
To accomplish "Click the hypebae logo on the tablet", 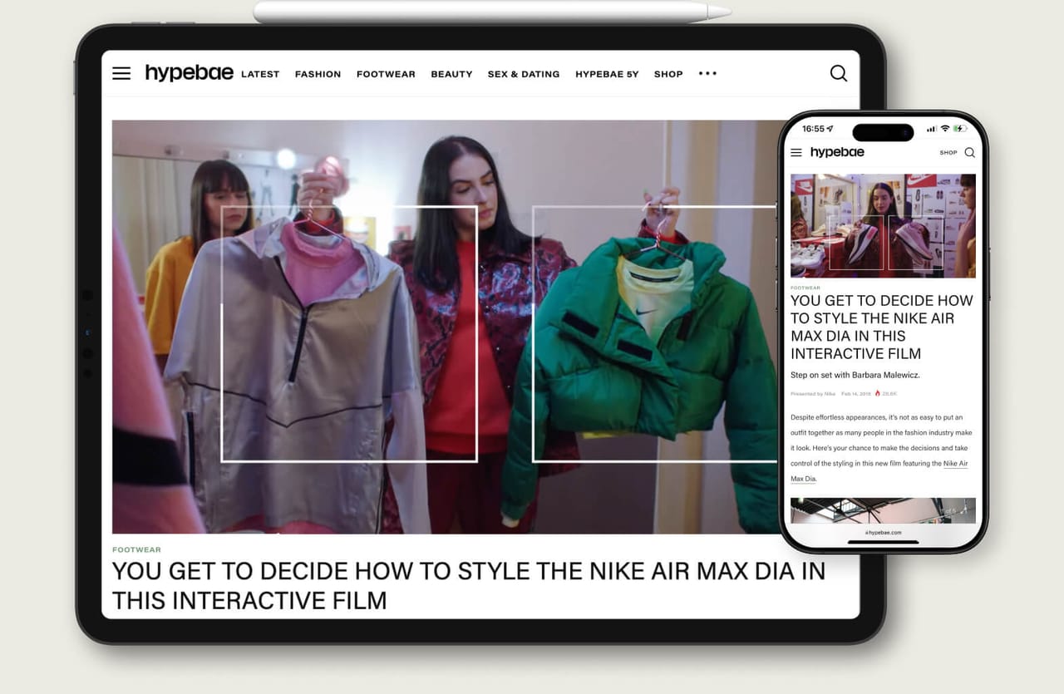I will [x=189, y=73].
